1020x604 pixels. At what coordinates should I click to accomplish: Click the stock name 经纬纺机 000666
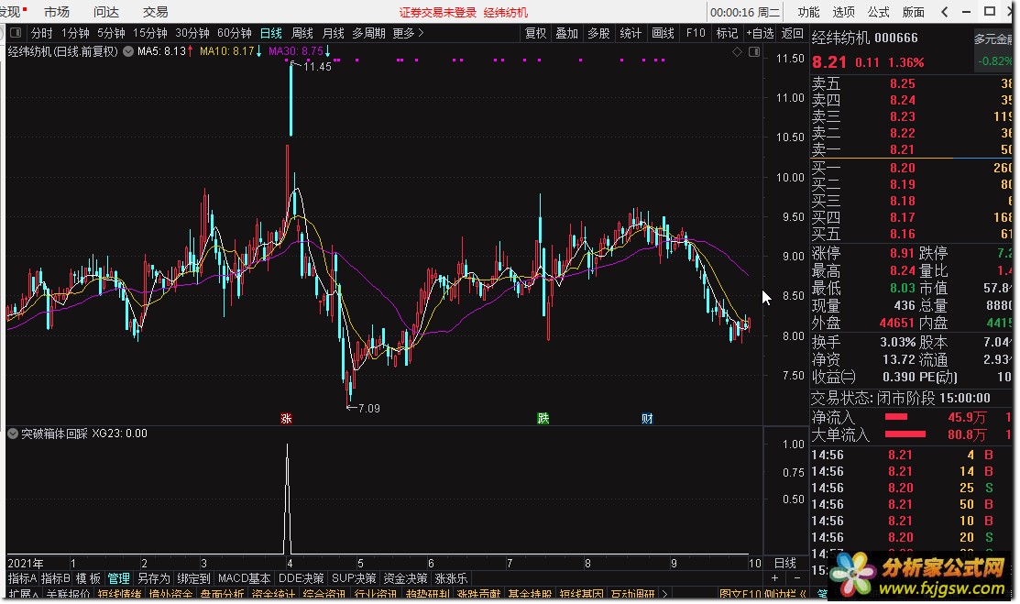tap(864, 38)
